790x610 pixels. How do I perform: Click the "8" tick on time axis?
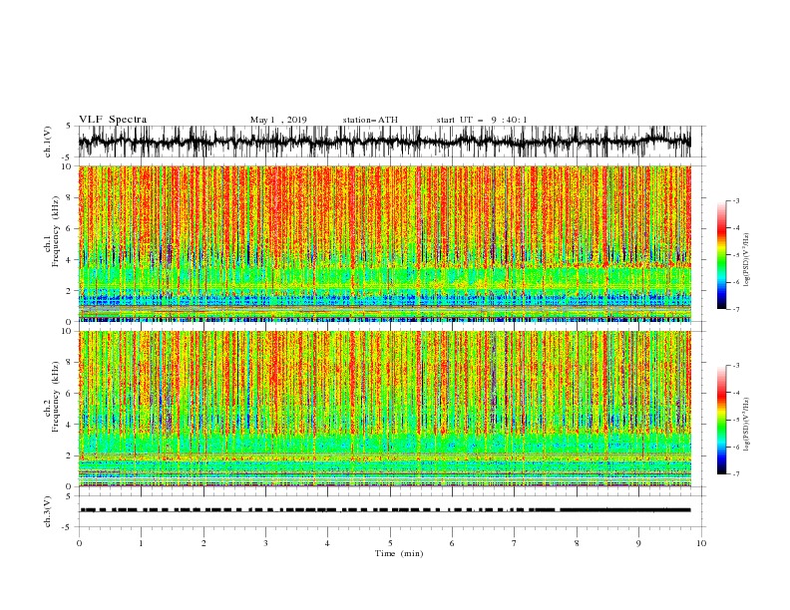[577, 543]
